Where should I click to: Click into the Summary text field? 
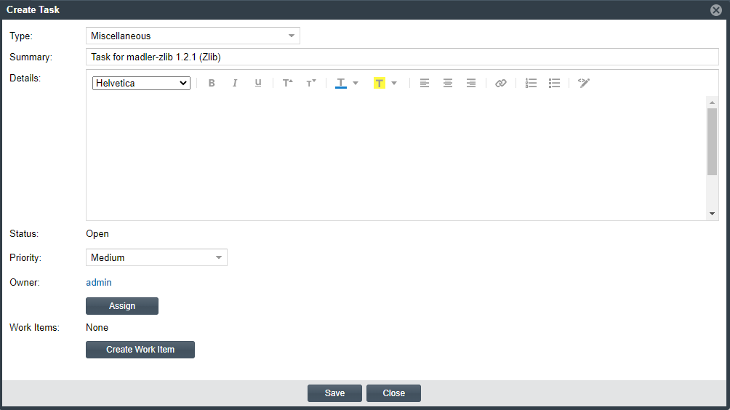(402, 57)
